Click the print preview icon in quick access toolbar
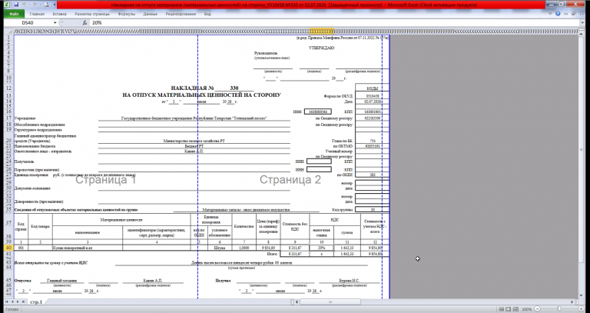 pyautogui.click(x=46, y=5)
